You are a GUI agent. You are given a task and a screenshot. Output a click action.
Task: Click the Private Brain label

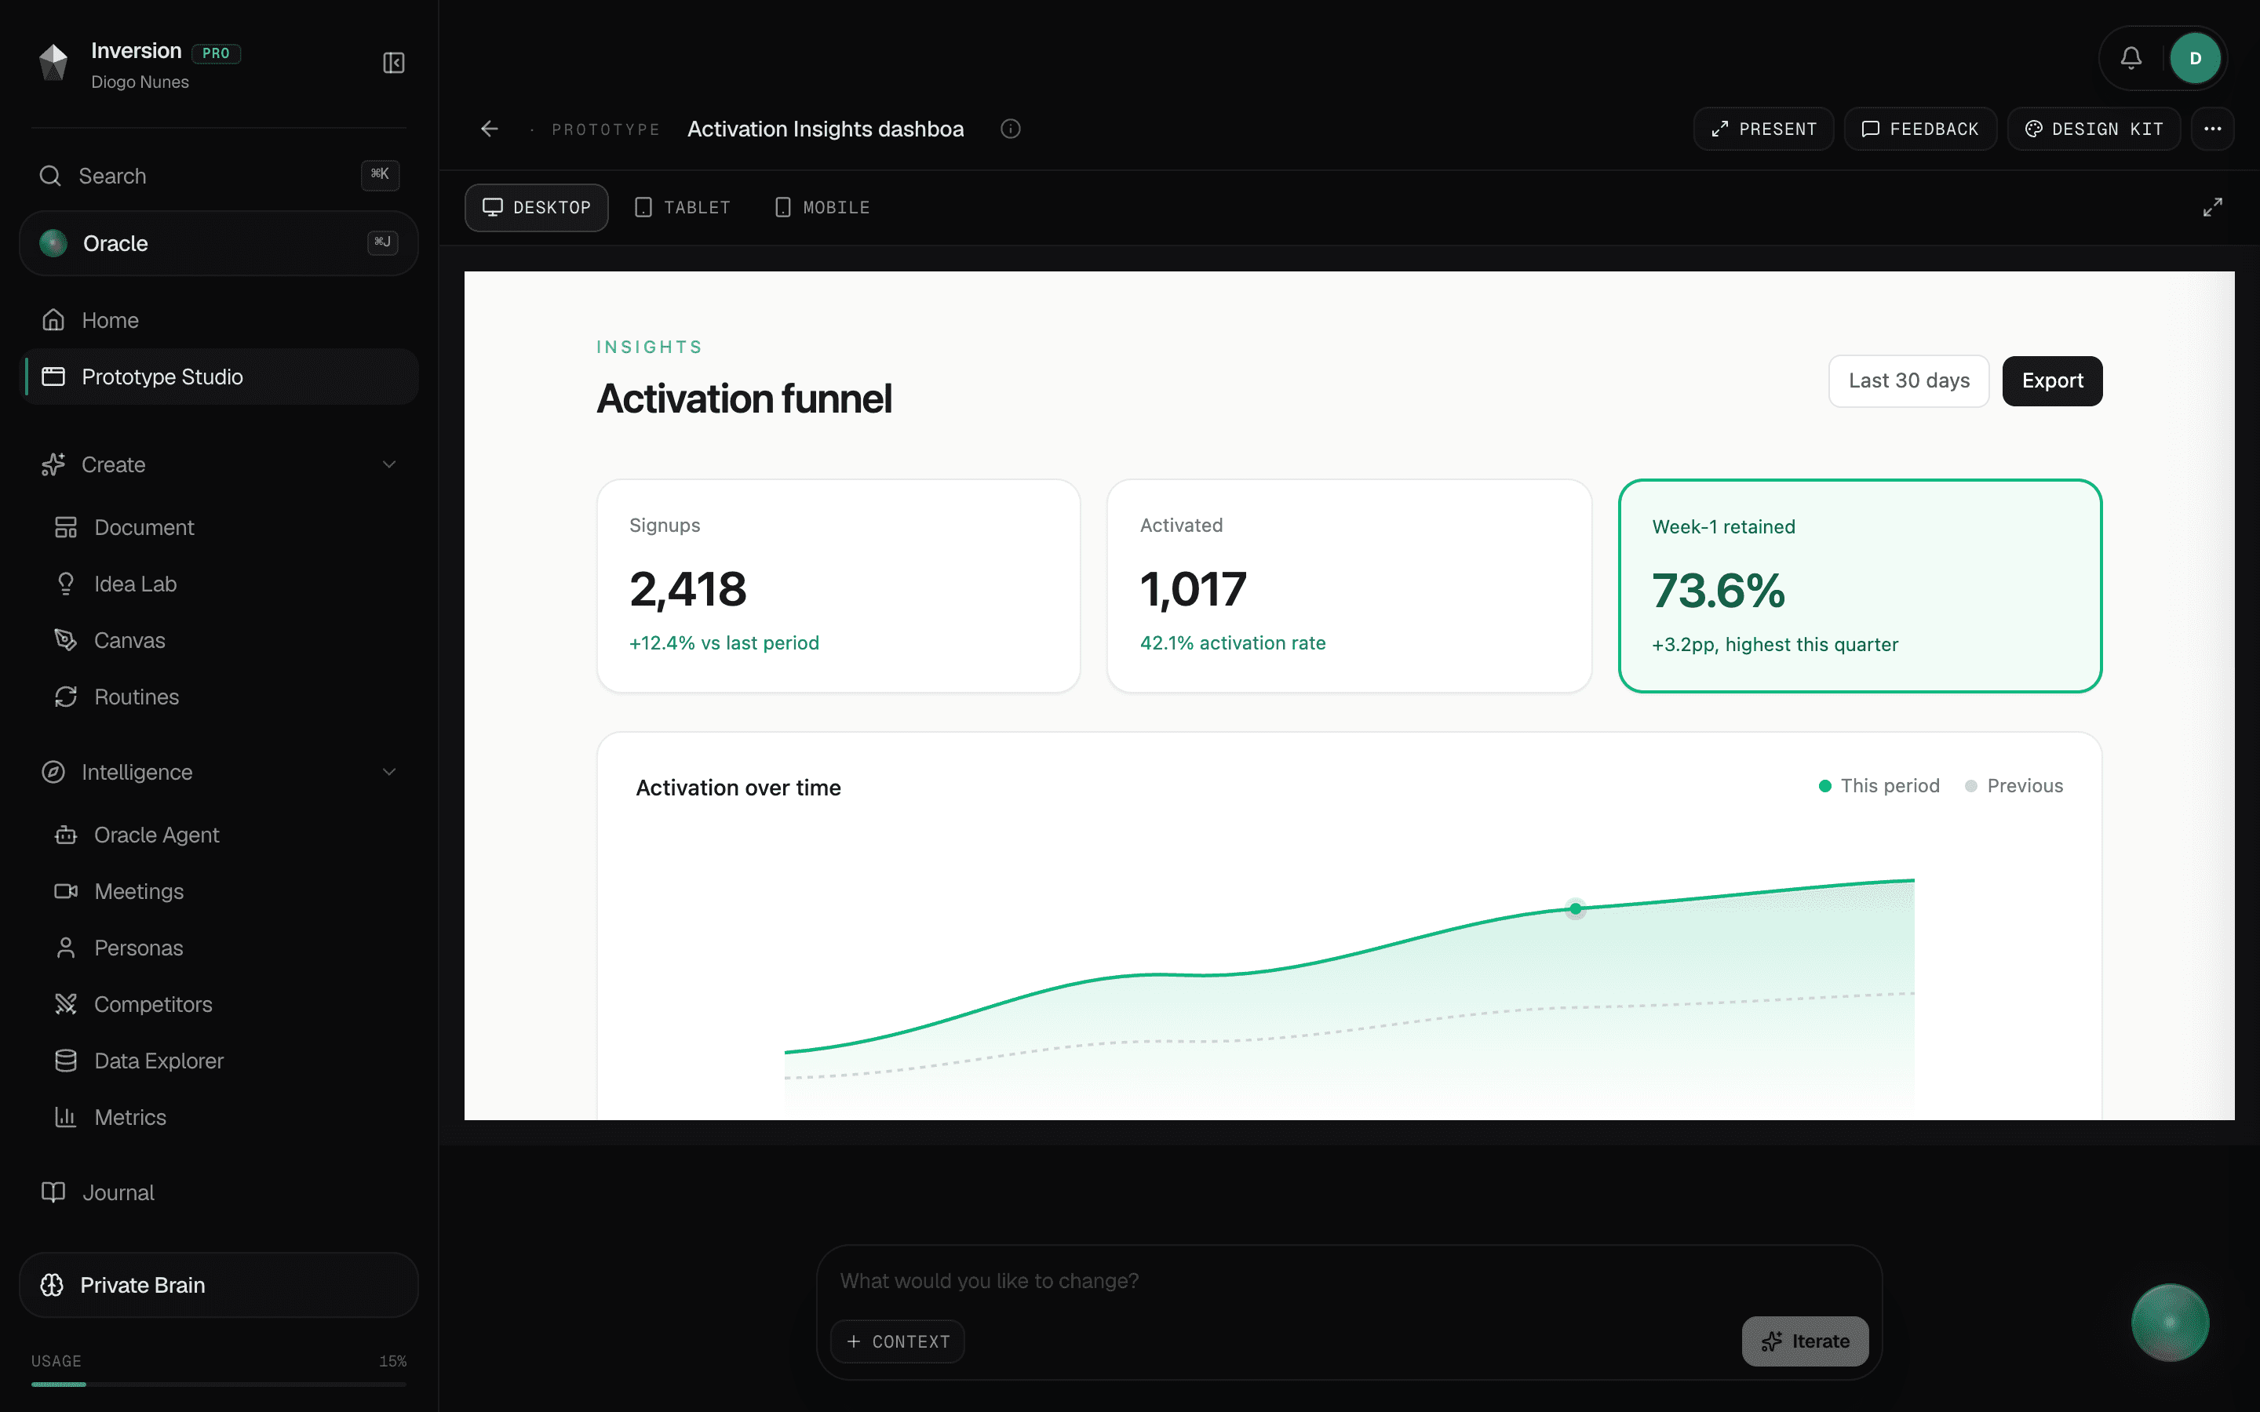(x=142, y=1285)
